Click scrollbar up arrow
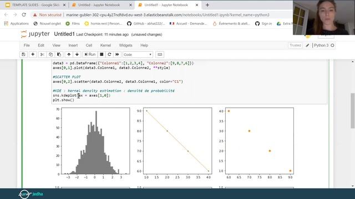355x199 pixels. coord(353,61)
